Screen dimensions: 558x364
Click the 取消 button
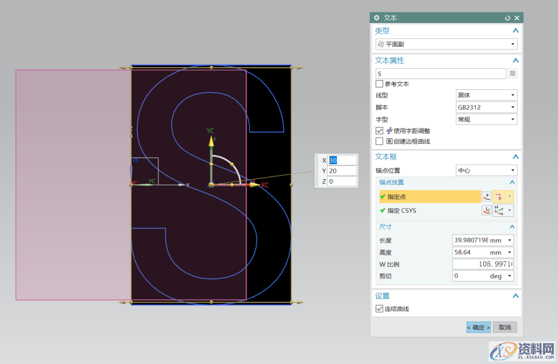pos(505,327)
